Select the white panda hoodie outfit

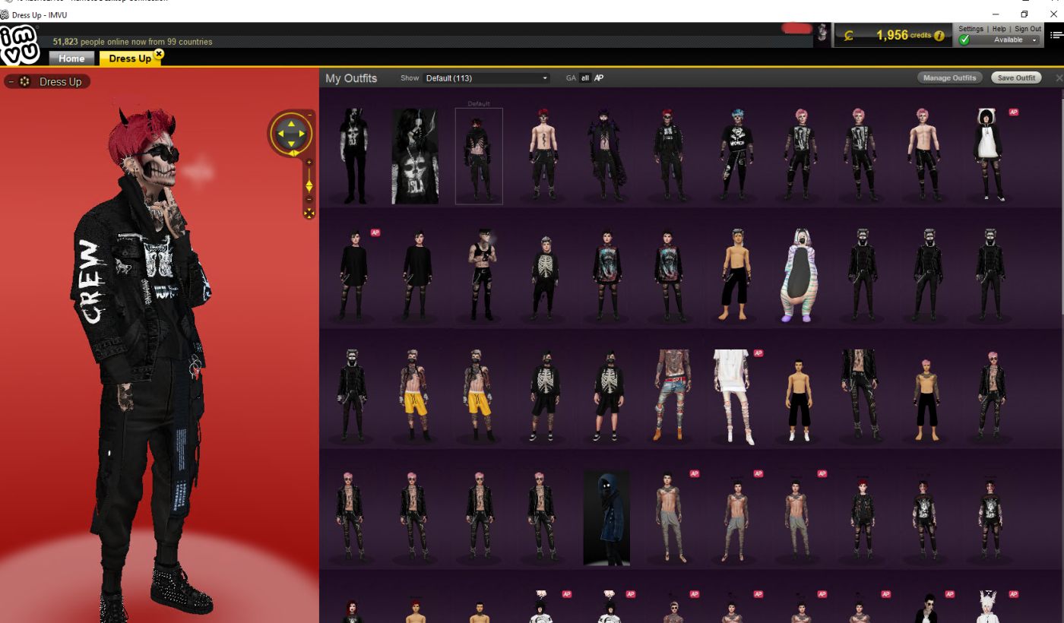pos(990,155)
